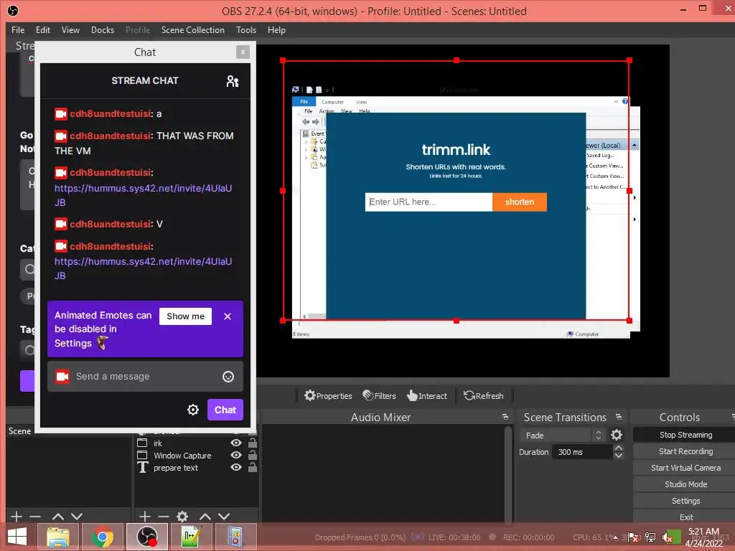Click Start Recording
Screen dimensions: 735x551
(x=685, y=451)
